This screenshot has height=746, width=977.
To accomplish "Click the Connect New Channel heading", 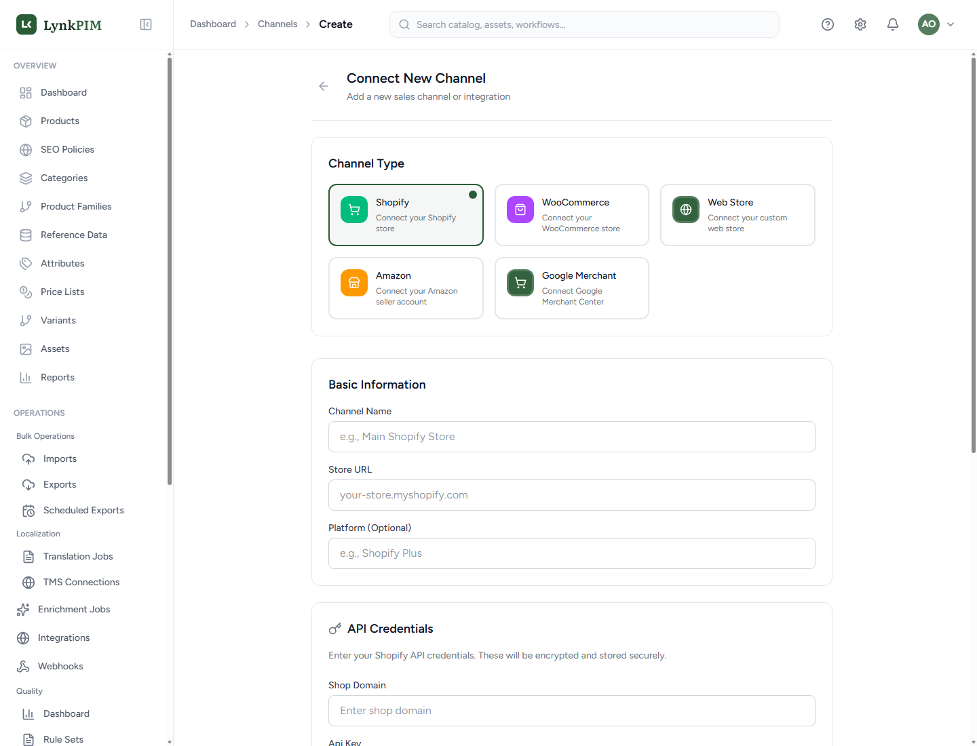I will click(416, 78).
